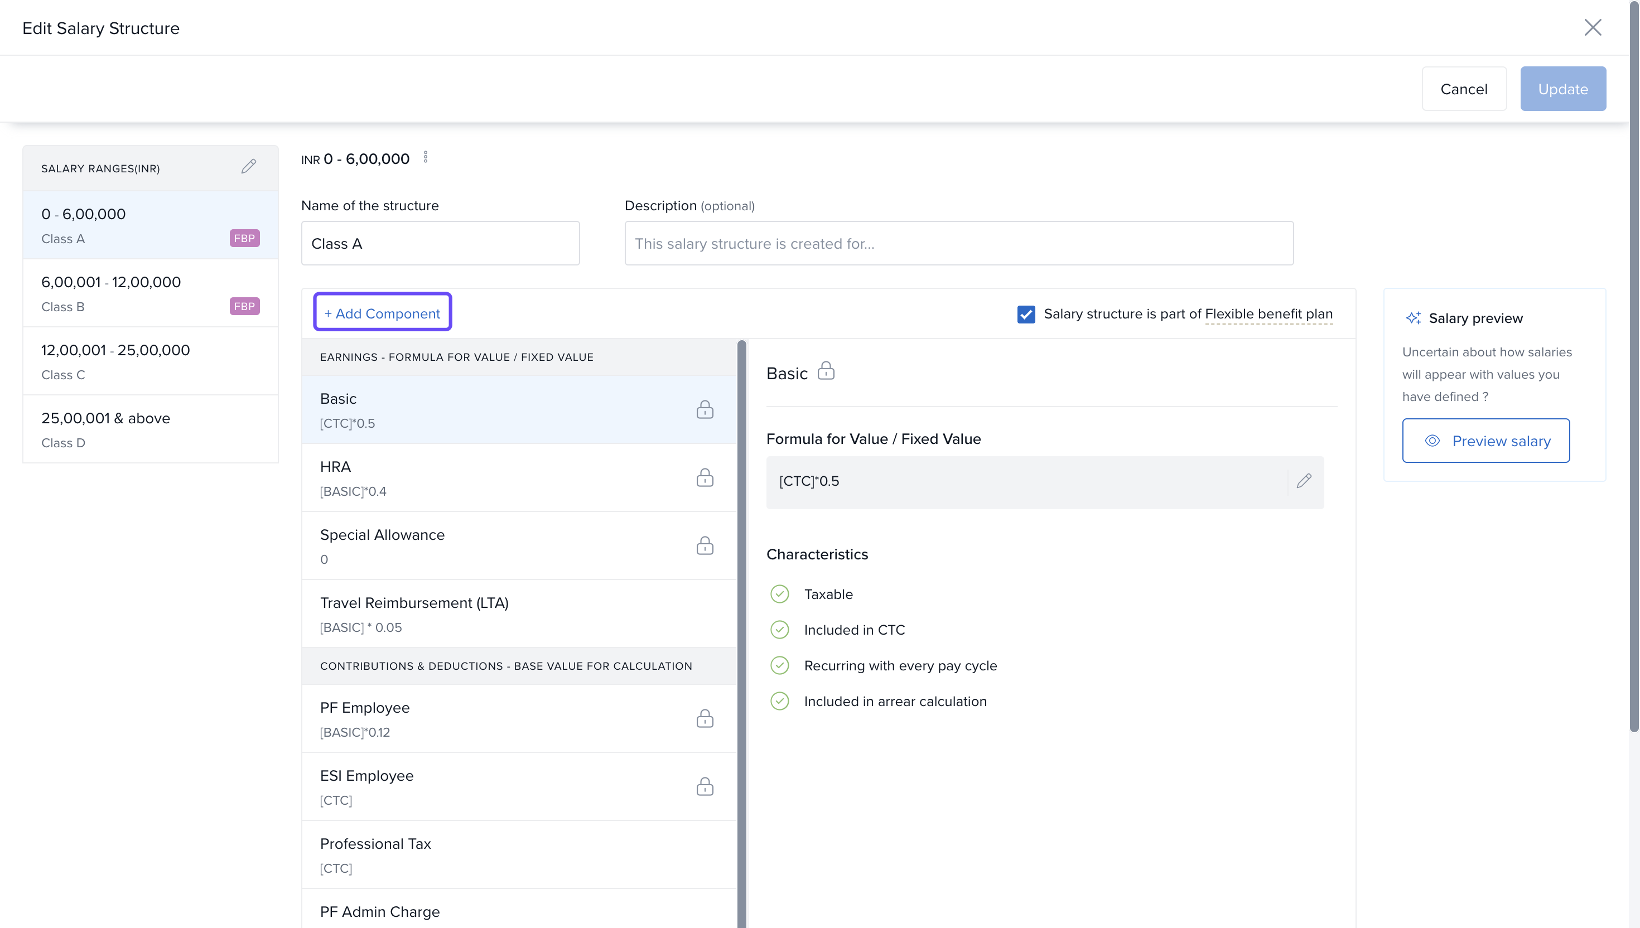Click the Description input field
The height and width of the screenshot is (928, 1640).
(x=958, y=244)
